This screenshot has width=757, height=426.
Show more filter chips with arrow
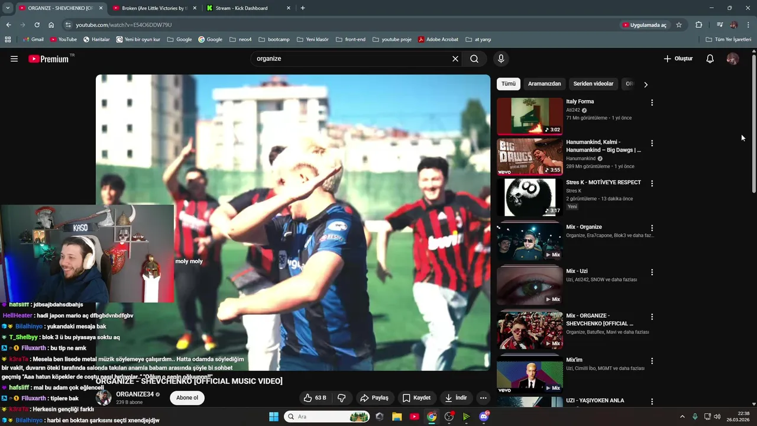pyautogui.click(x=646, y=84)
